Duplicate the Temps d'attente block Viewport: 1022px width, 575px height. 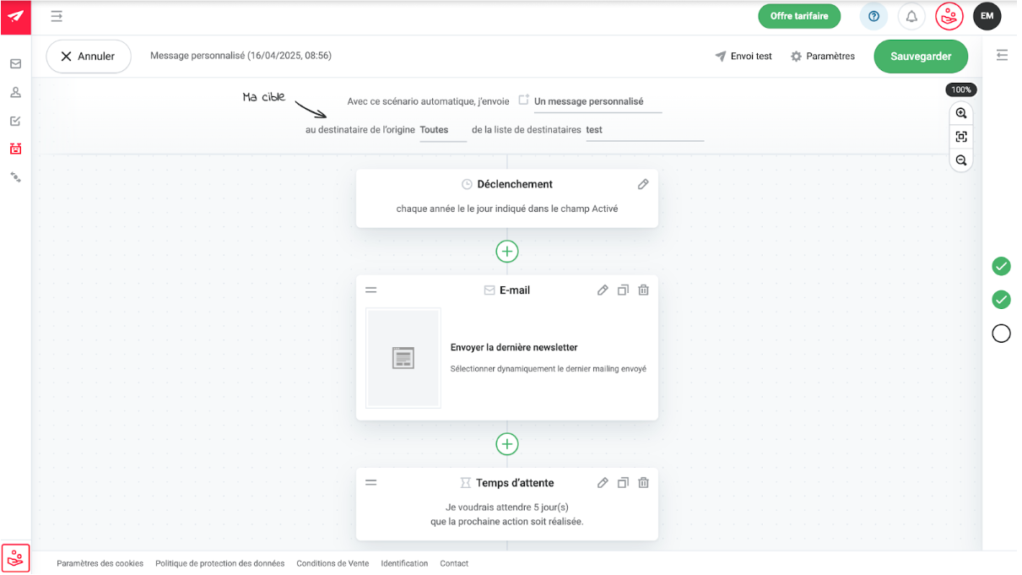(x=623, y=483)
